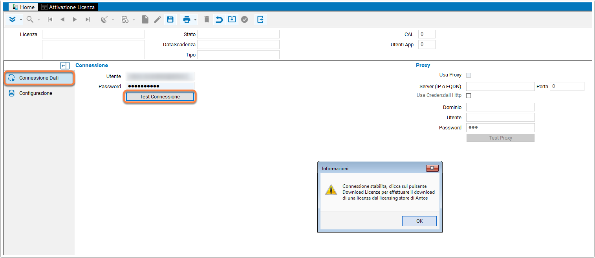Click the Proxy Password field
Viewport: 595px width, 258px height.
coord(500,127)
